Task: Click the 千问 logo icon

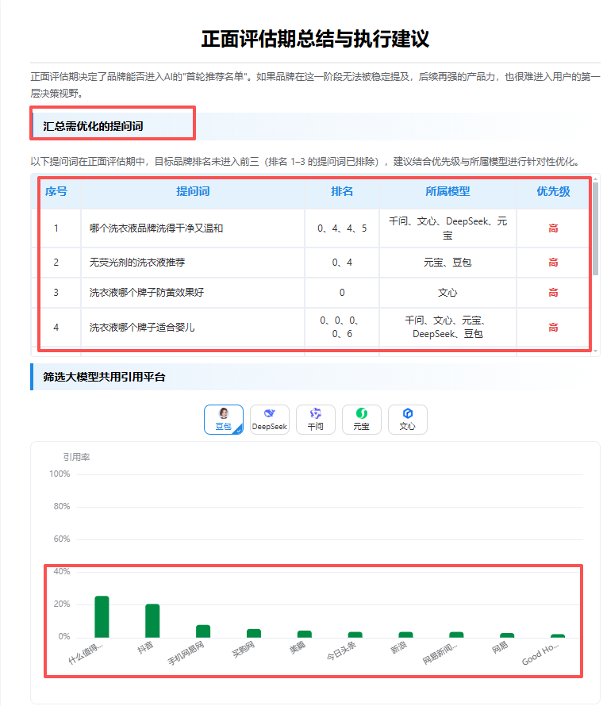Action: [x=315, y=413]
